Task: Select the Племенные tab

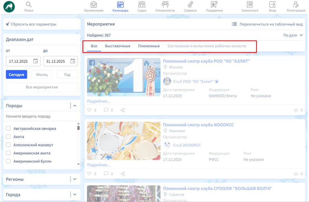Action: click(x=149, y=46)
